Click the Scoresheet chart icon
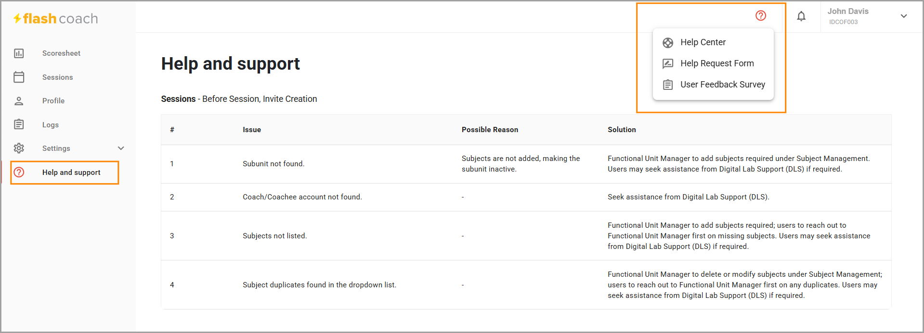The height and width of the screenshot is (333, 924). 19,53
